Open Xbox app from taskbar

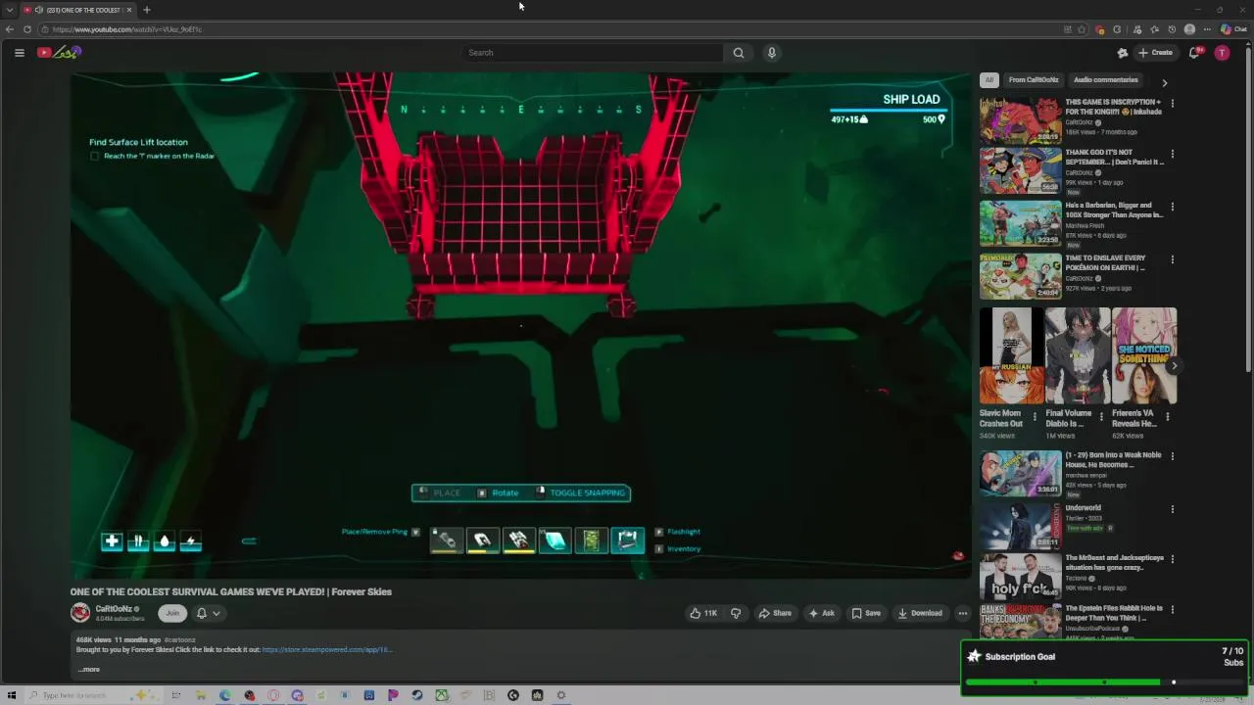[442, 695]
